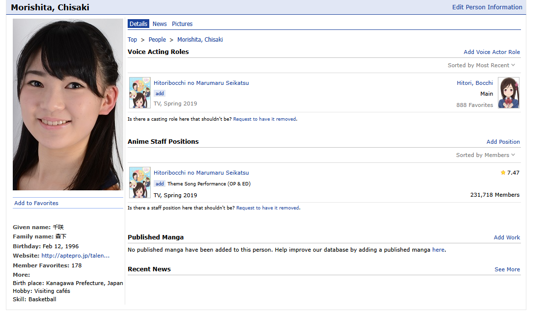
Task: Open Hitori, Bocchi character link
Action: [475, 83]
